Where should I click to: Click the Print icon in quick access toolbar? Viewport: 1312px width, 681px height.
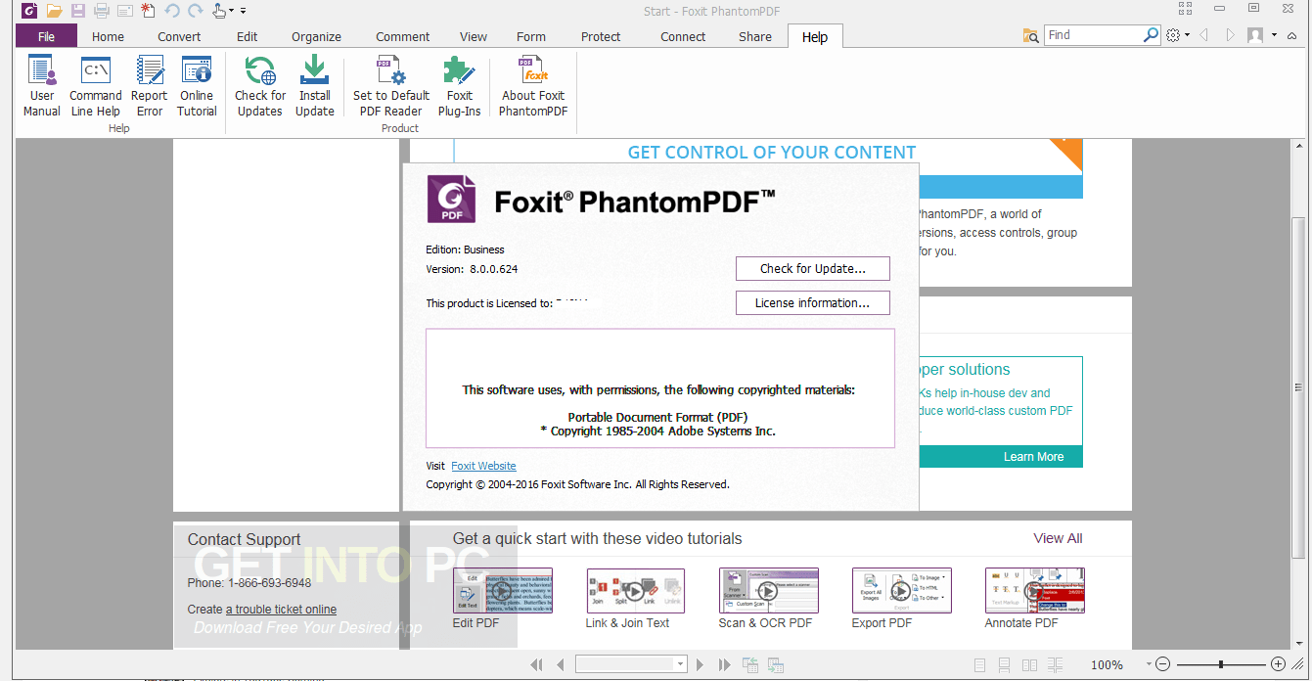[101, 10]
